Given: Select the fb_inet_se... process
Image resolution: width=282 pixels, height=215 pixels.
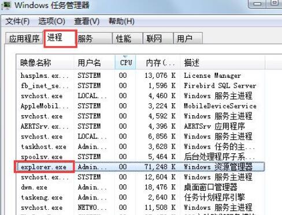Looking at the screenshot, I should pos(141,86).
